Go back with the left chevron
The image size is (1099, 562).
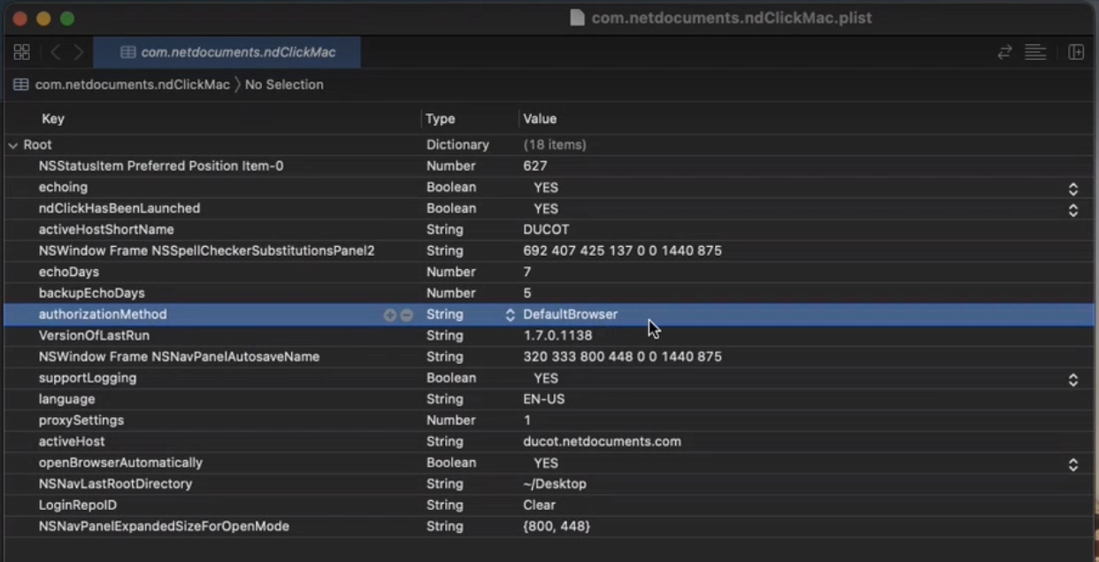coord(55,52)
